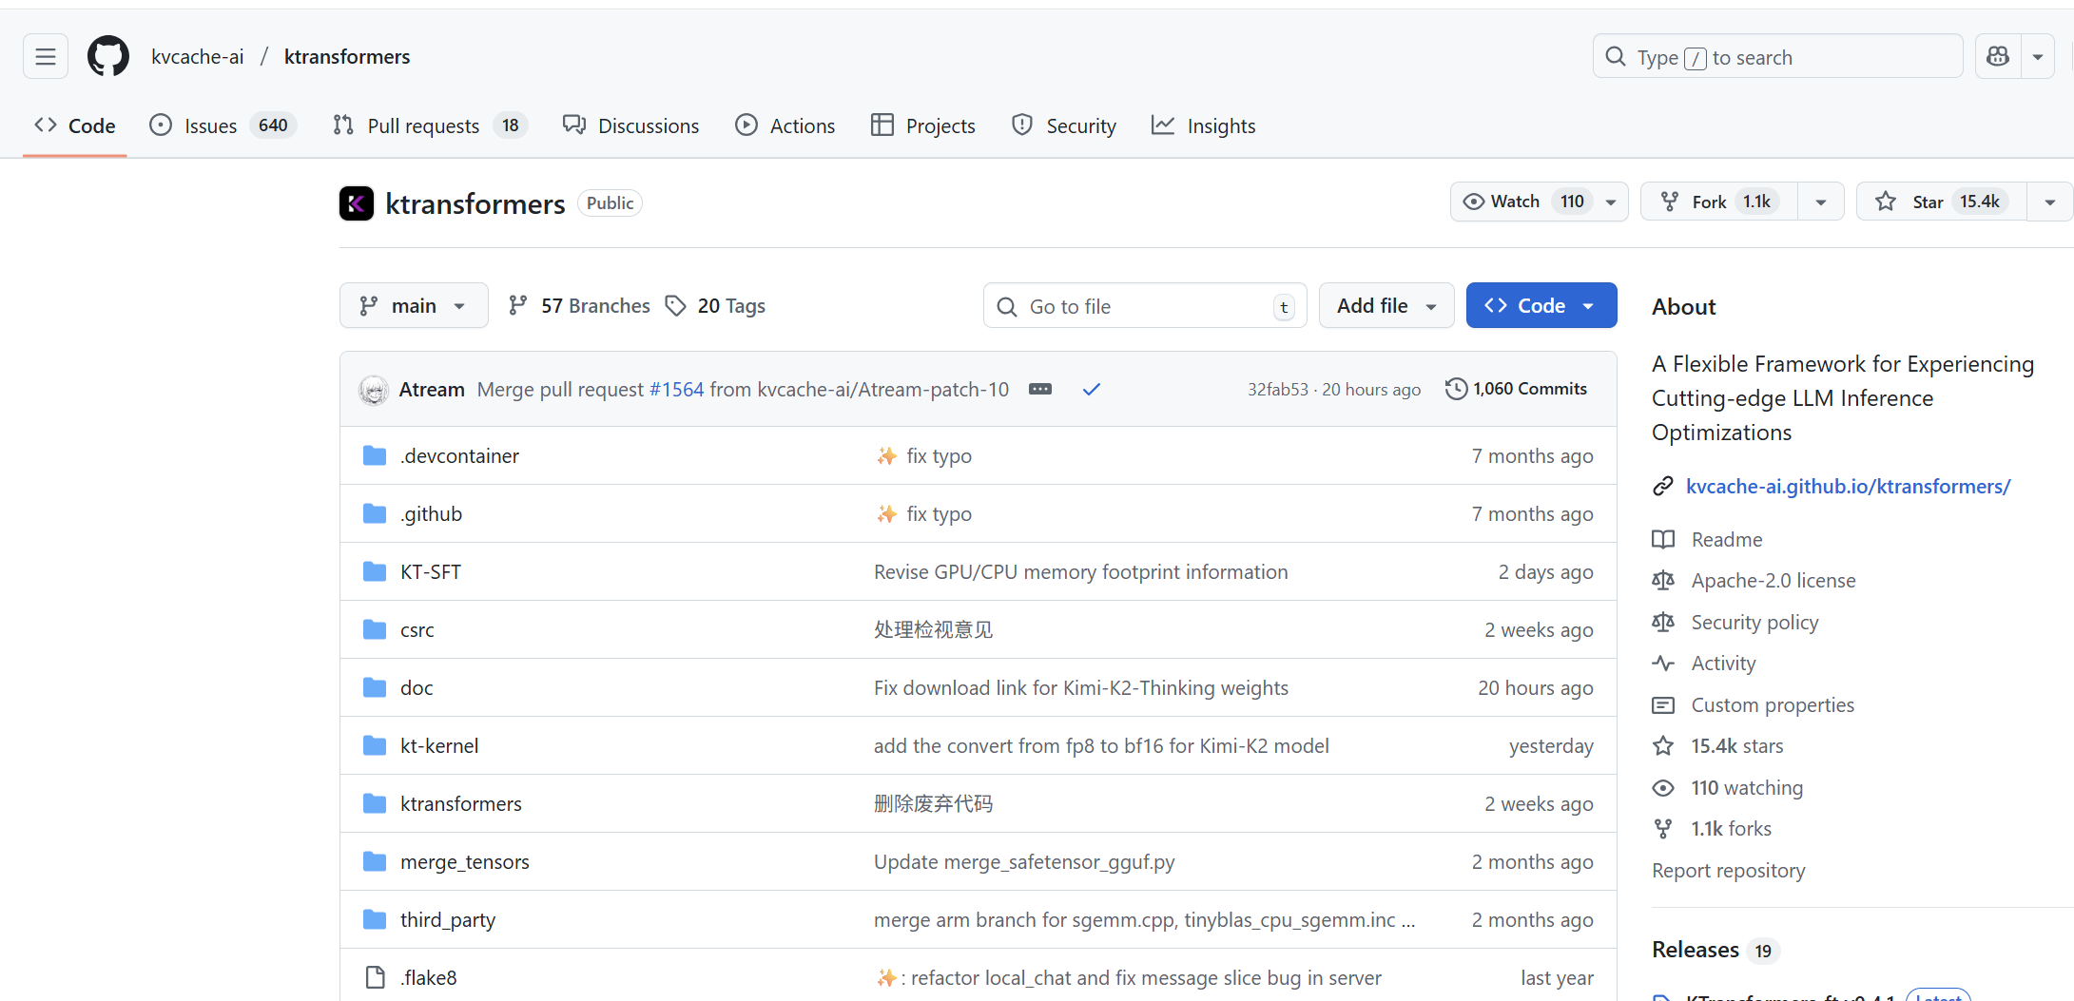Viewport: 2074px width, 1001px height.
Task: Open the hamburger navigation menu
Action: (x=45, y=57)
